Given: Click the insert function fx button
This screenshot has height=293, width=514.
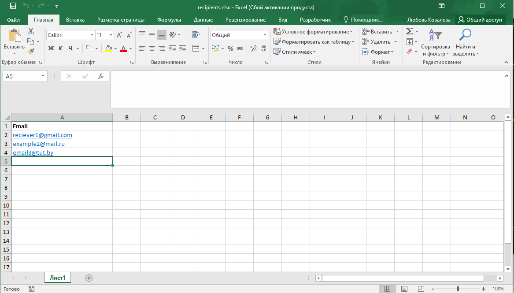Looking at the screenshot, I should pos(100,76).
